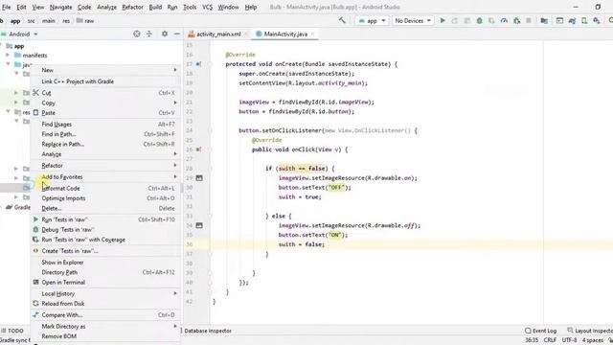Click the Compare With arrows icon
613x345 pixels.
tap(35, 315)
